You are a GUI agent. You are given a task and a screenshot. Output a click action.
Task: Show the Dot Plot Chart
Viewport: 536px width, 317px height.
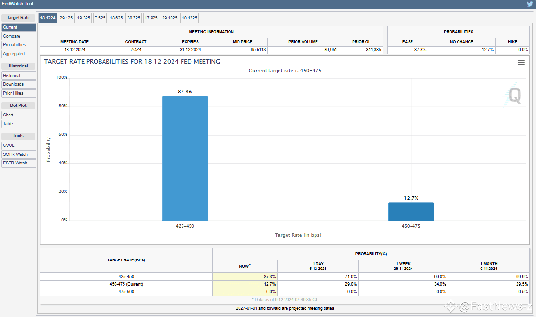click(19, 115)
